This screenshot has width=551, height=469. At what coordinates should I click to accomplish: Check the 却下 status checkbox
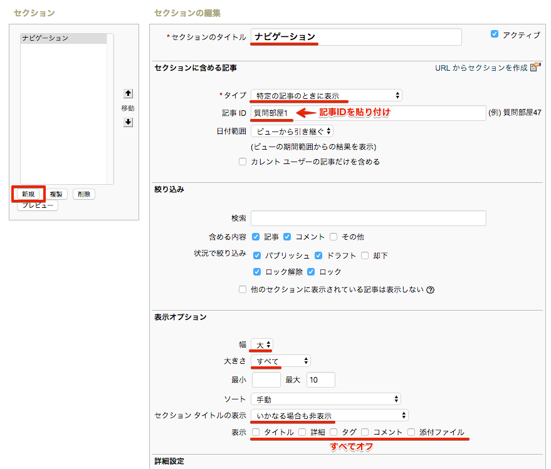(x=365, y=255)
